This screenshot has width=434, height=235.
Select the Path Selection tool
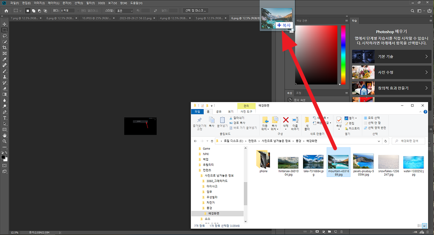coord(5,124)
